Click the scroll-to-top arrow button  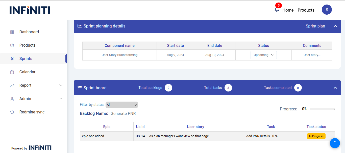coord(335,143)
